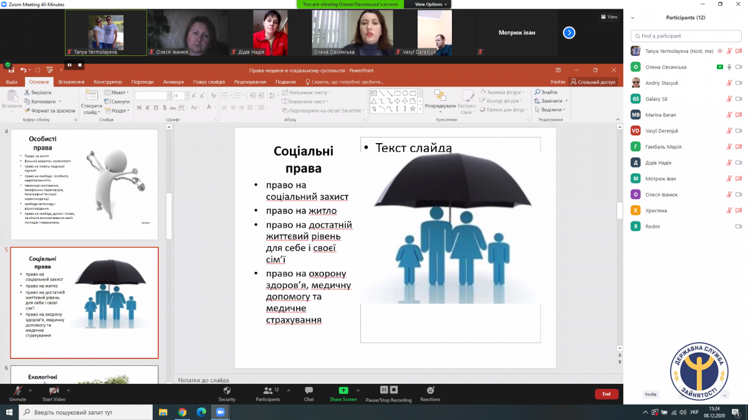Click the green Share Screen icon

[343, 391]
